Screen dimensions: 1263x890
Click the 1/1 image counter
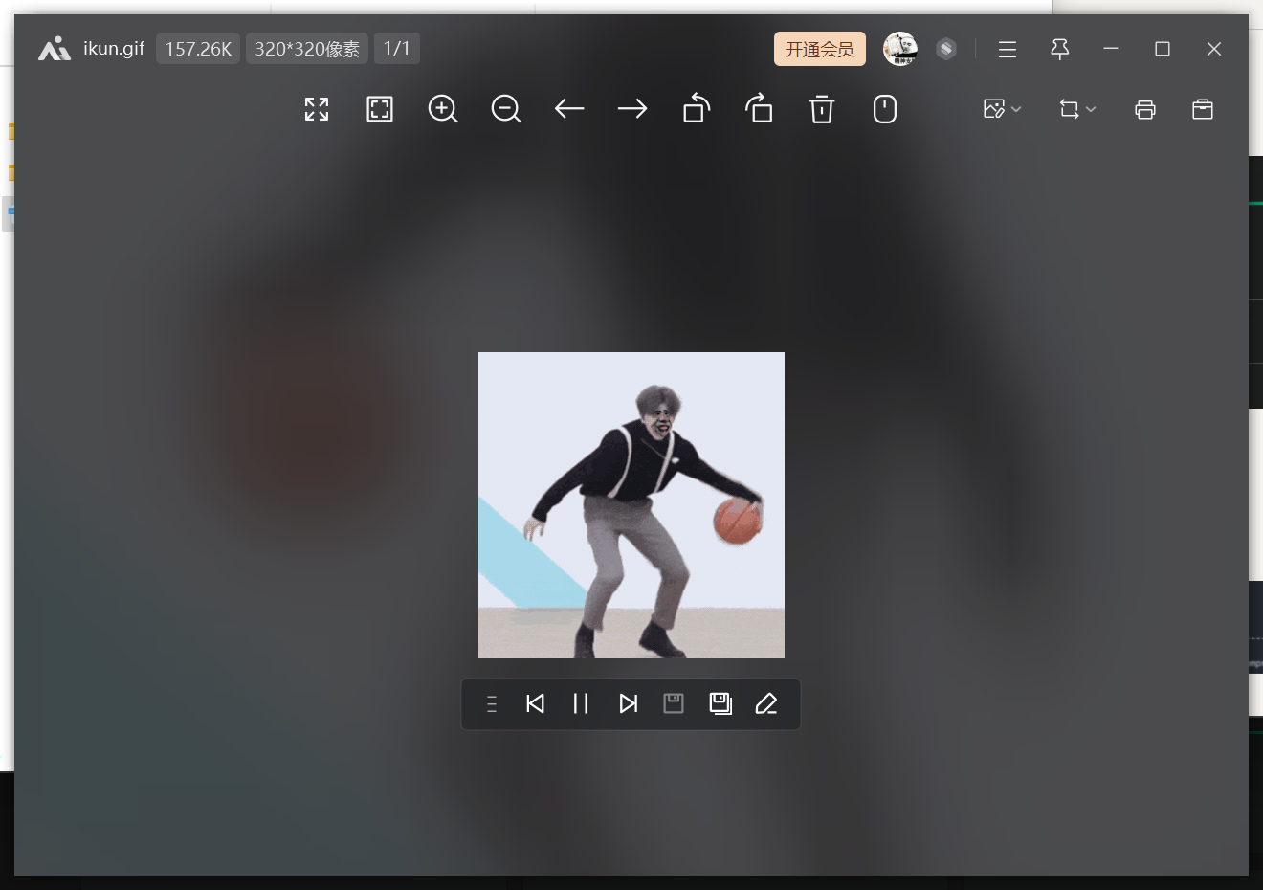[397, 49]
